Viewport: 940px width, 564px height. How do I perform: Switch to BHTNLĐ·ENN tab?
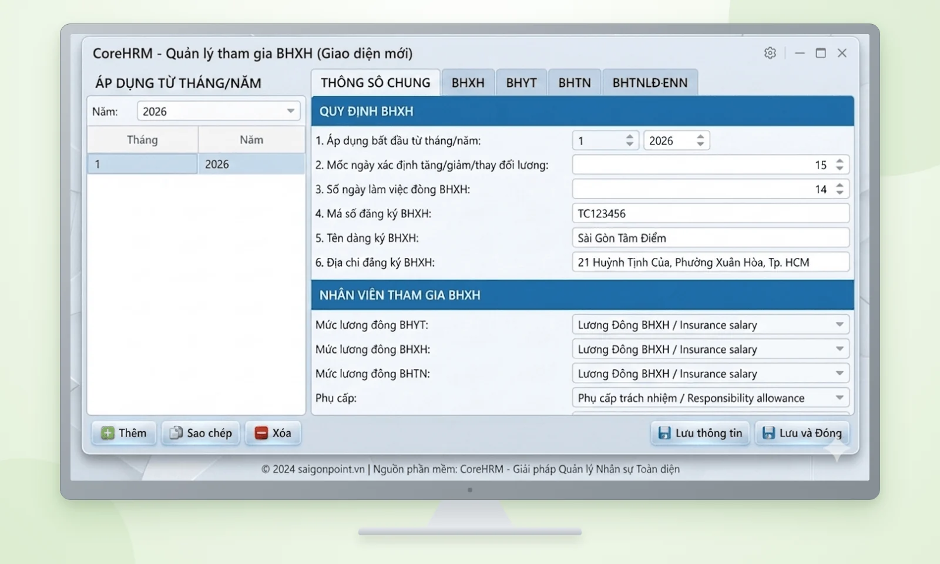click(650, 83)
